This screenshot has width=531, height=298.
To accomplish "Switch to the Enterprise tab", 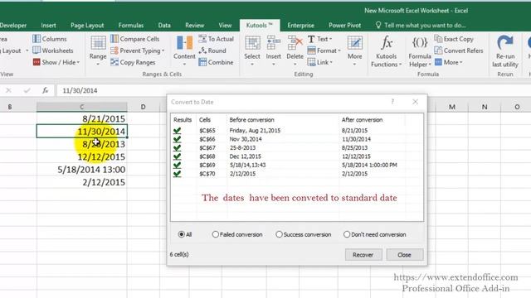I will click(x=300, y=26).
